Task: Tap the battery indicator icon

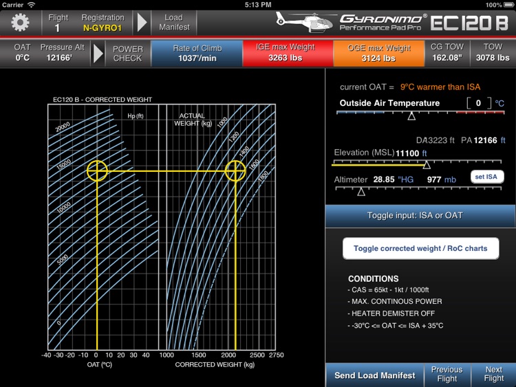Action: click(x=508, y=5)
